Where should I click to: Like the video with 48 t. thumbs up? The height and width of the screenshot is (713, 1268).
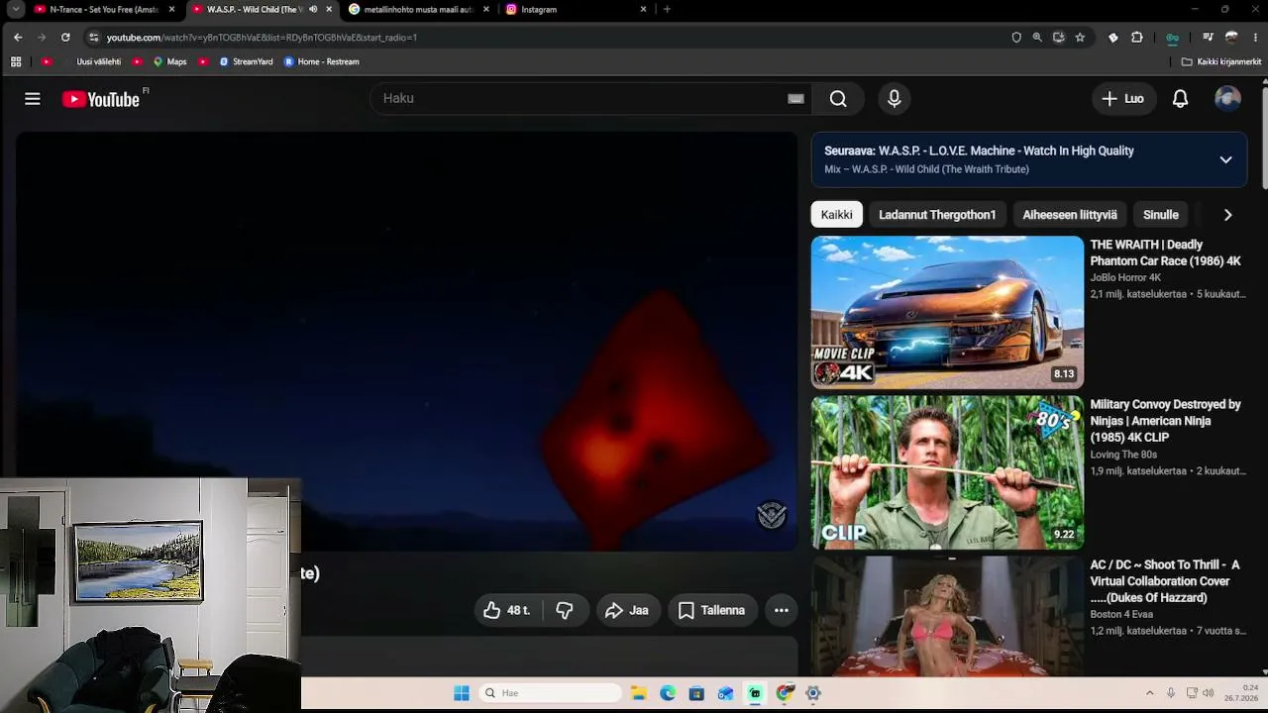point(507,611)
